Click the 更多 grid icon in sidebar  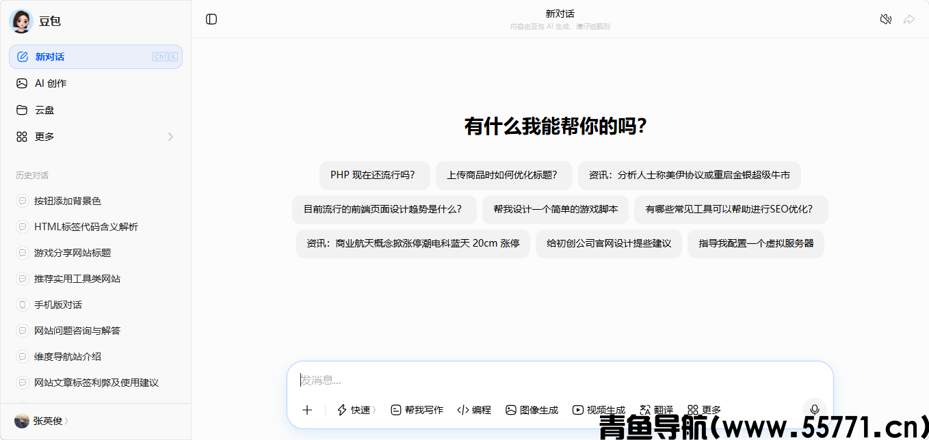[x=22, y=137]
